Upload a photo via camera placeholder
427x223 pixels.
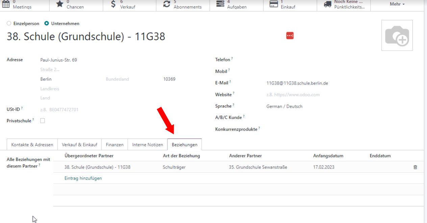point(397,36)
